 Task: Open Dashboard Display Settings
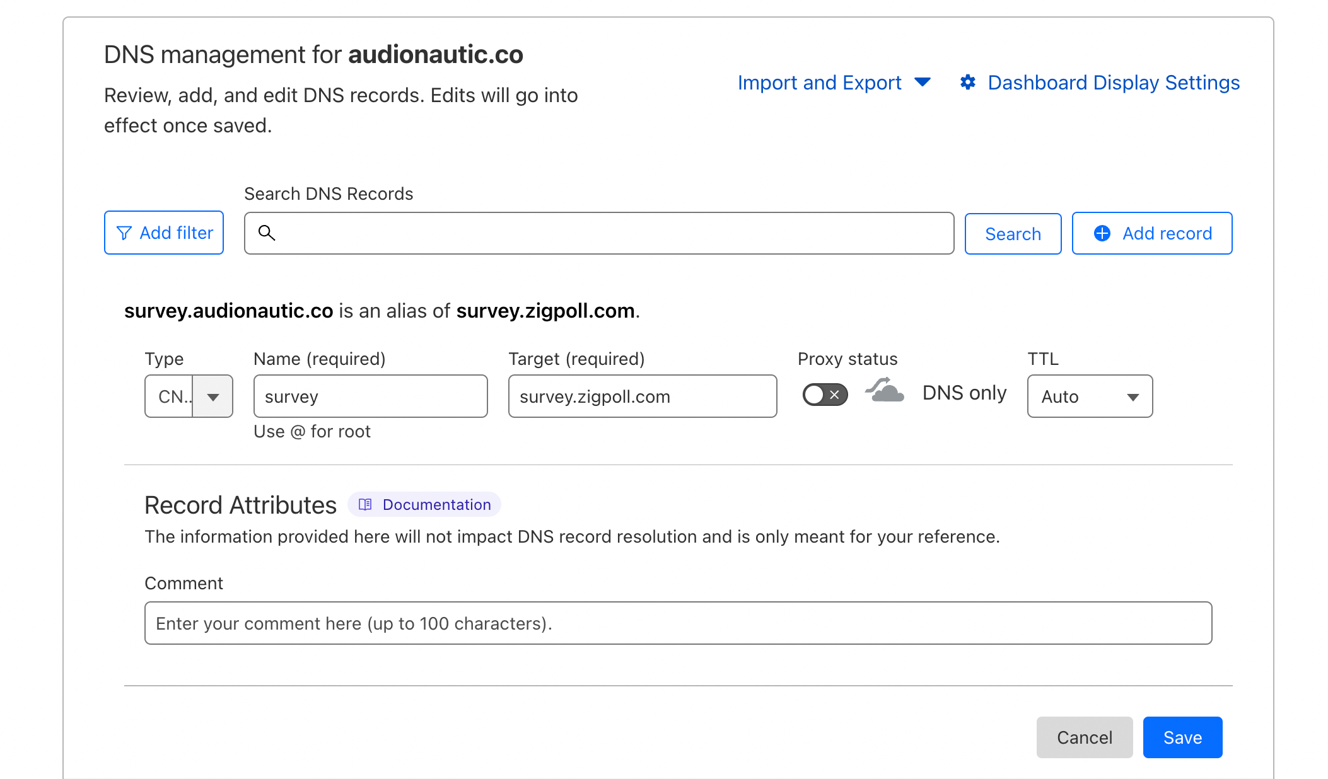(1100, 83)
